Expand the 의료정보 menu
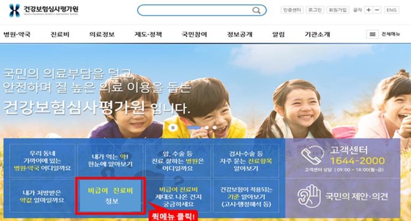Screen dimensions: 411x221 click(102, 34)
